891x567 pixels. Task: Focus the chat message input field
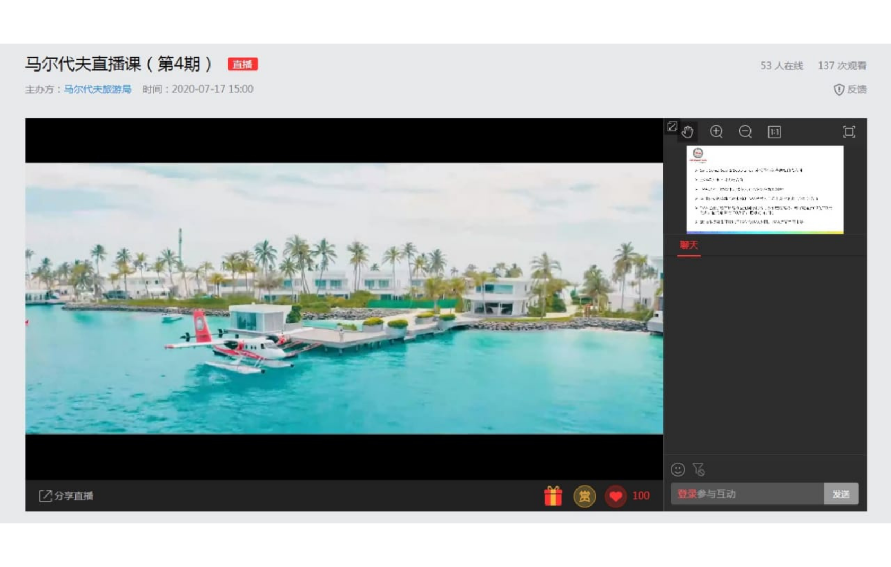point(747,494)
